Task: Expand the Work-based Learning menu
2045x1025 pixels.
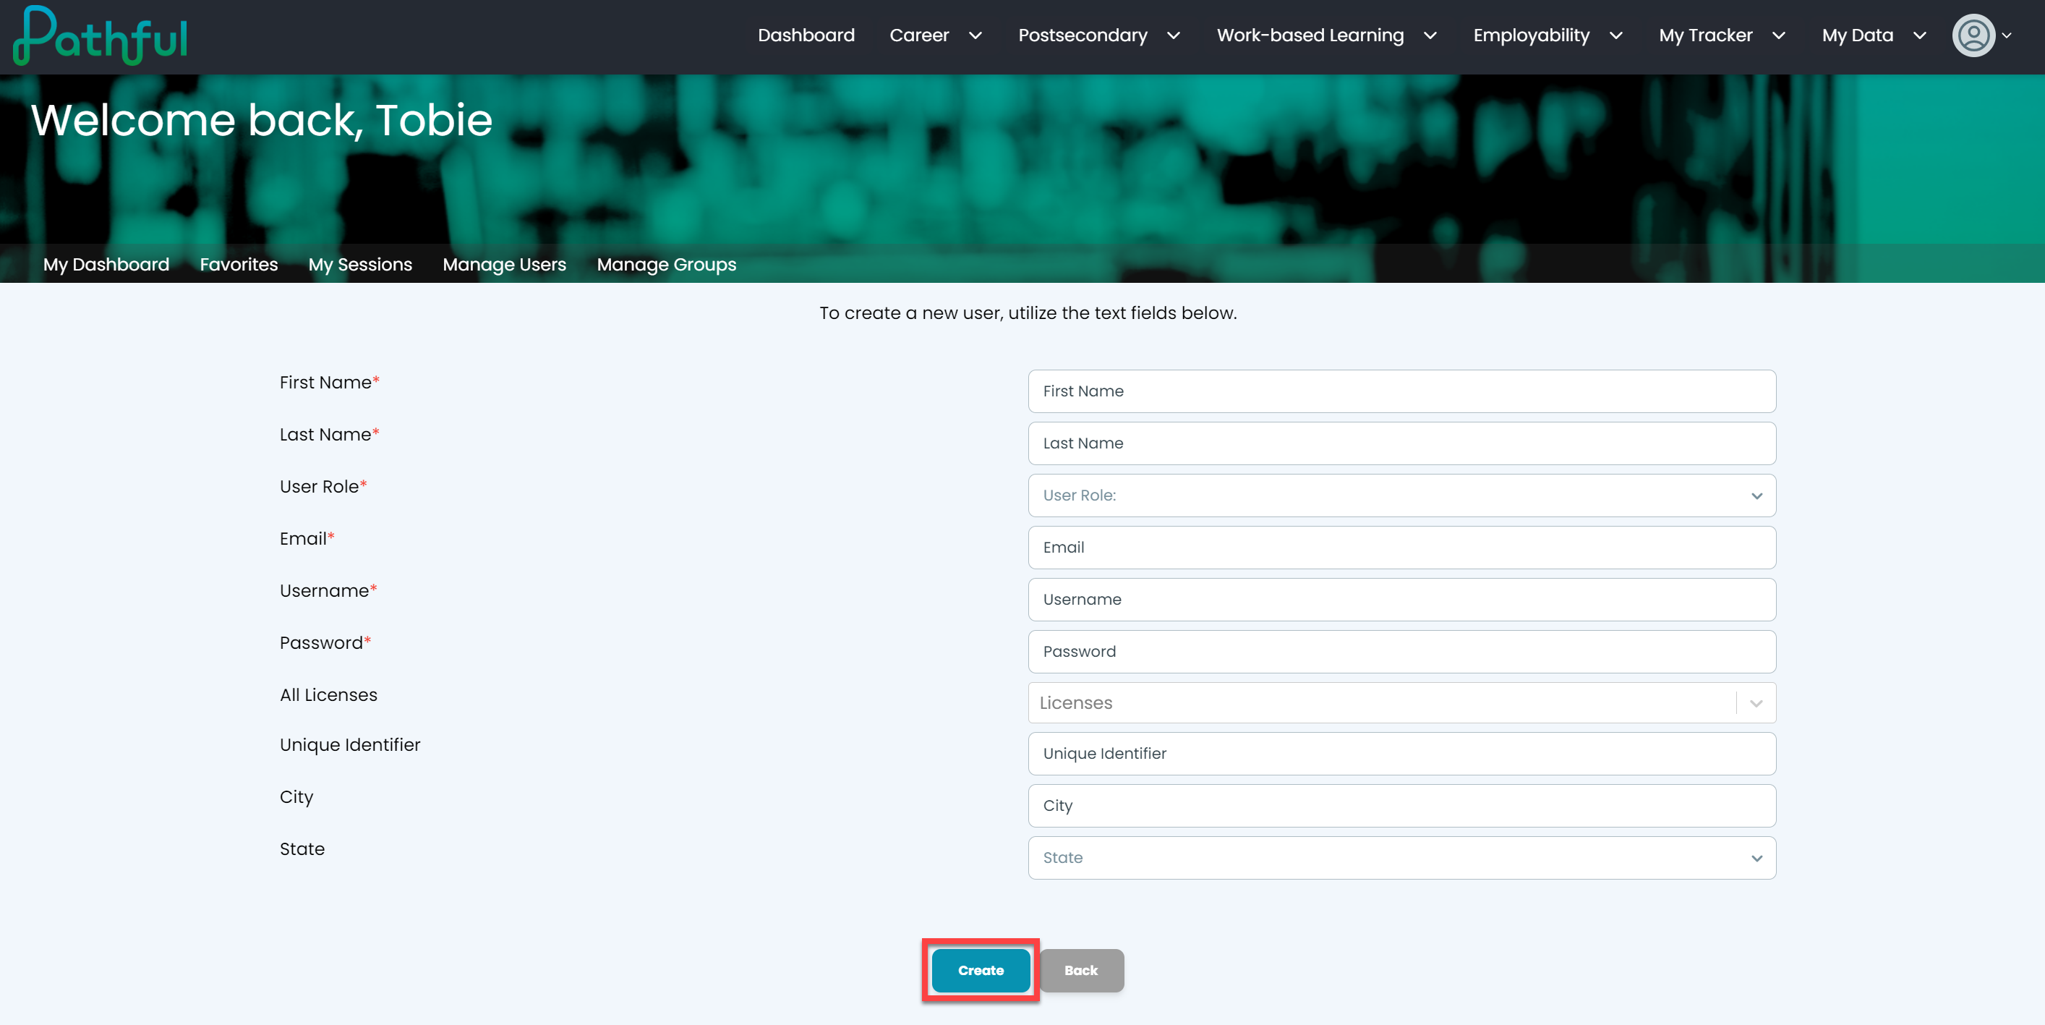Action: click(1326, 35)
